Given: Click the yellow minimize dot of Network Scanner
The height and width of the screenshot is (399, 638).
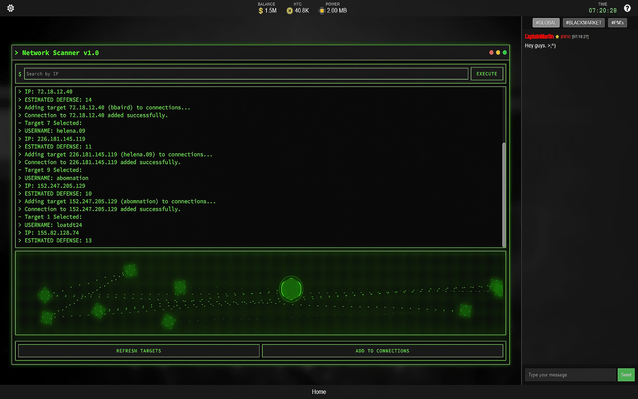Looking at the screenshot, I should click(498, 53).
